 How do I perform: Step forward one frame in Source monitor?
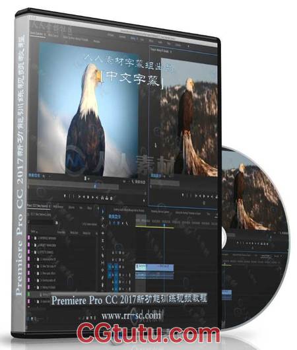click(93, 197)
